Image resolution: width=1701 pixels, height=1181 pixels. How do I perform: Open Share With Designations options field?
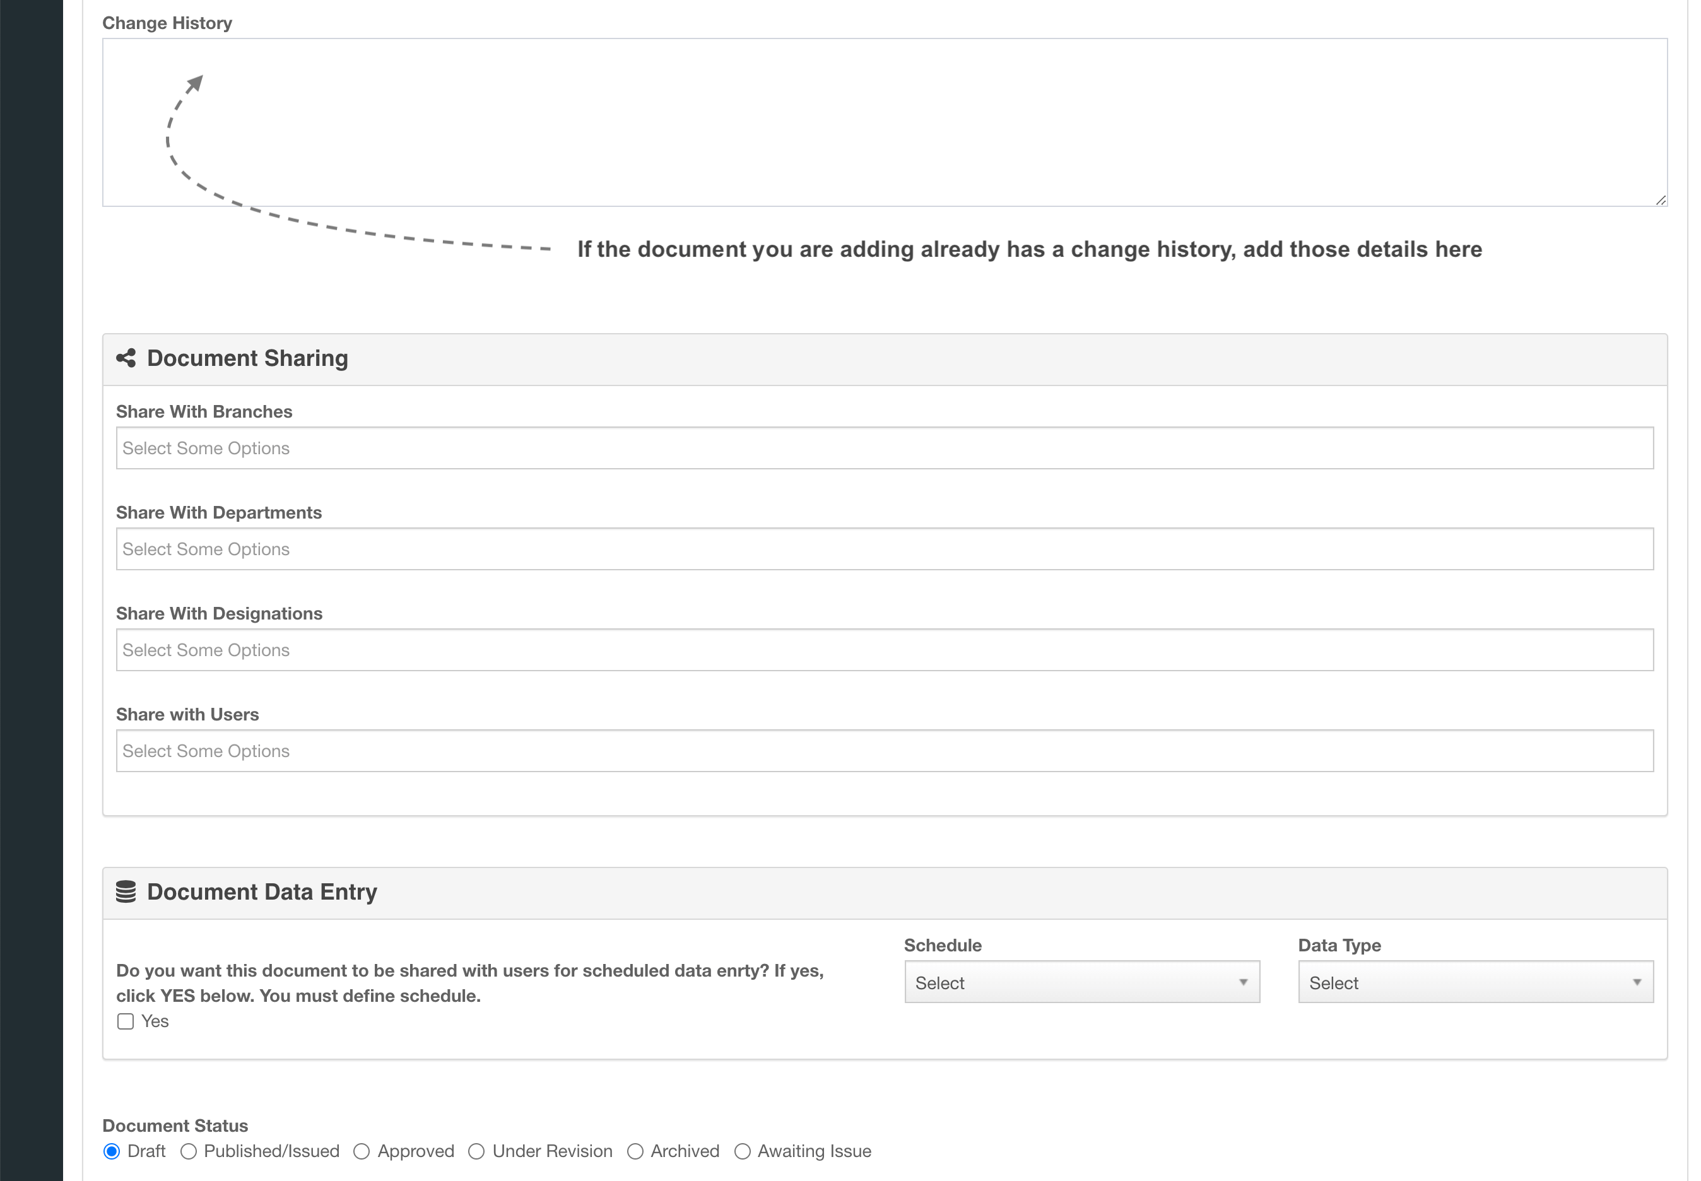tap(884, 650)
